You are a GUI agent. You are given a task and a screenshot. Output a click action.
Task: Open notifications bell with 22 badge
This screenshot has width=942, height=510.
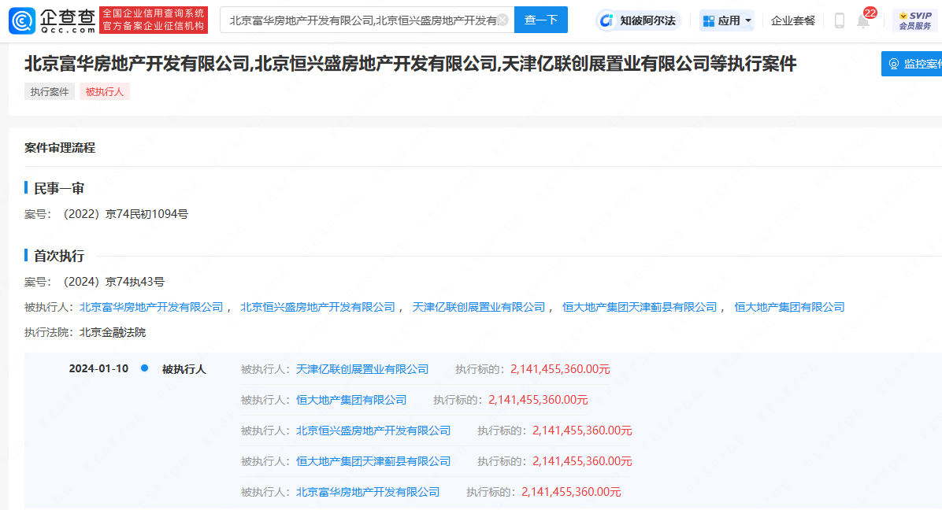point(863,20)
